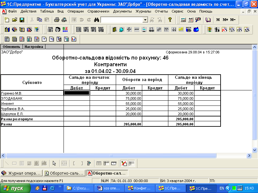
Task: Select the ЗГОДАБАНК row label
Action: point(12,98)
